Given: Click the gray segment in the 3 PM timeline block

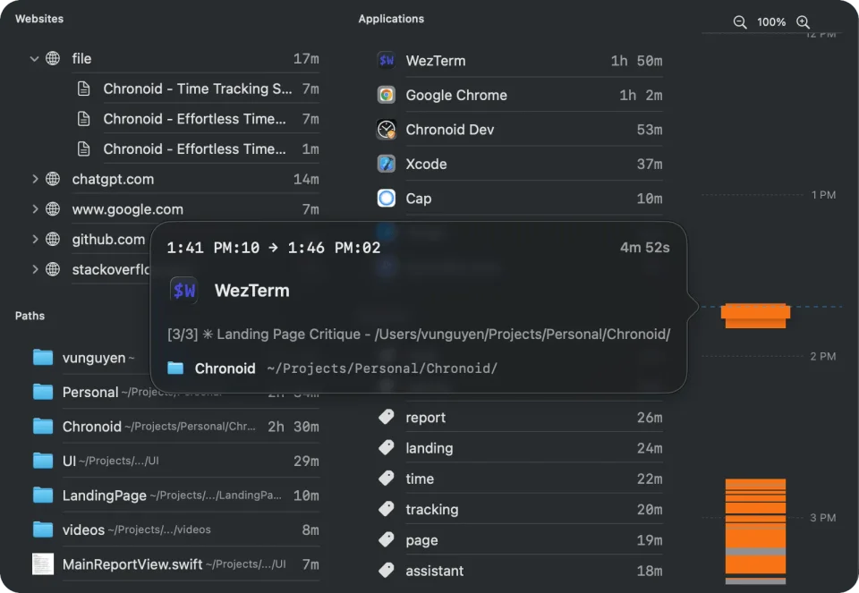Looking at the screenshot, I should [755, 551].
